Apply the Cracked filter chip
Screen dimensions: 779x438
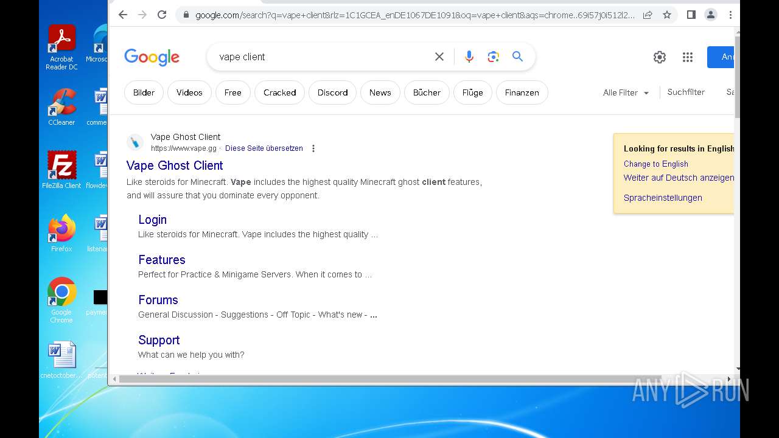pos(279,92)
